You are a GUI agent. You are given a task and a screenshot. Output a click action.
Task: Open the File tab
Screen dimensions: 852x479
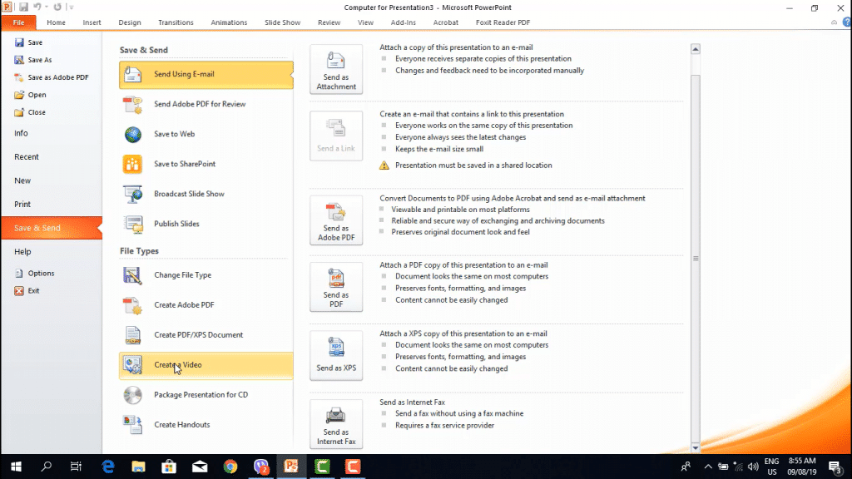(18, 22)
